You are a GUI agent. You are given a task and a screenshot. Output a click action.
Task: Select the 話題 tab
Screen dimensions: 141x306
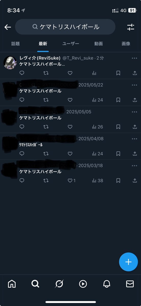tap(16, 44)
